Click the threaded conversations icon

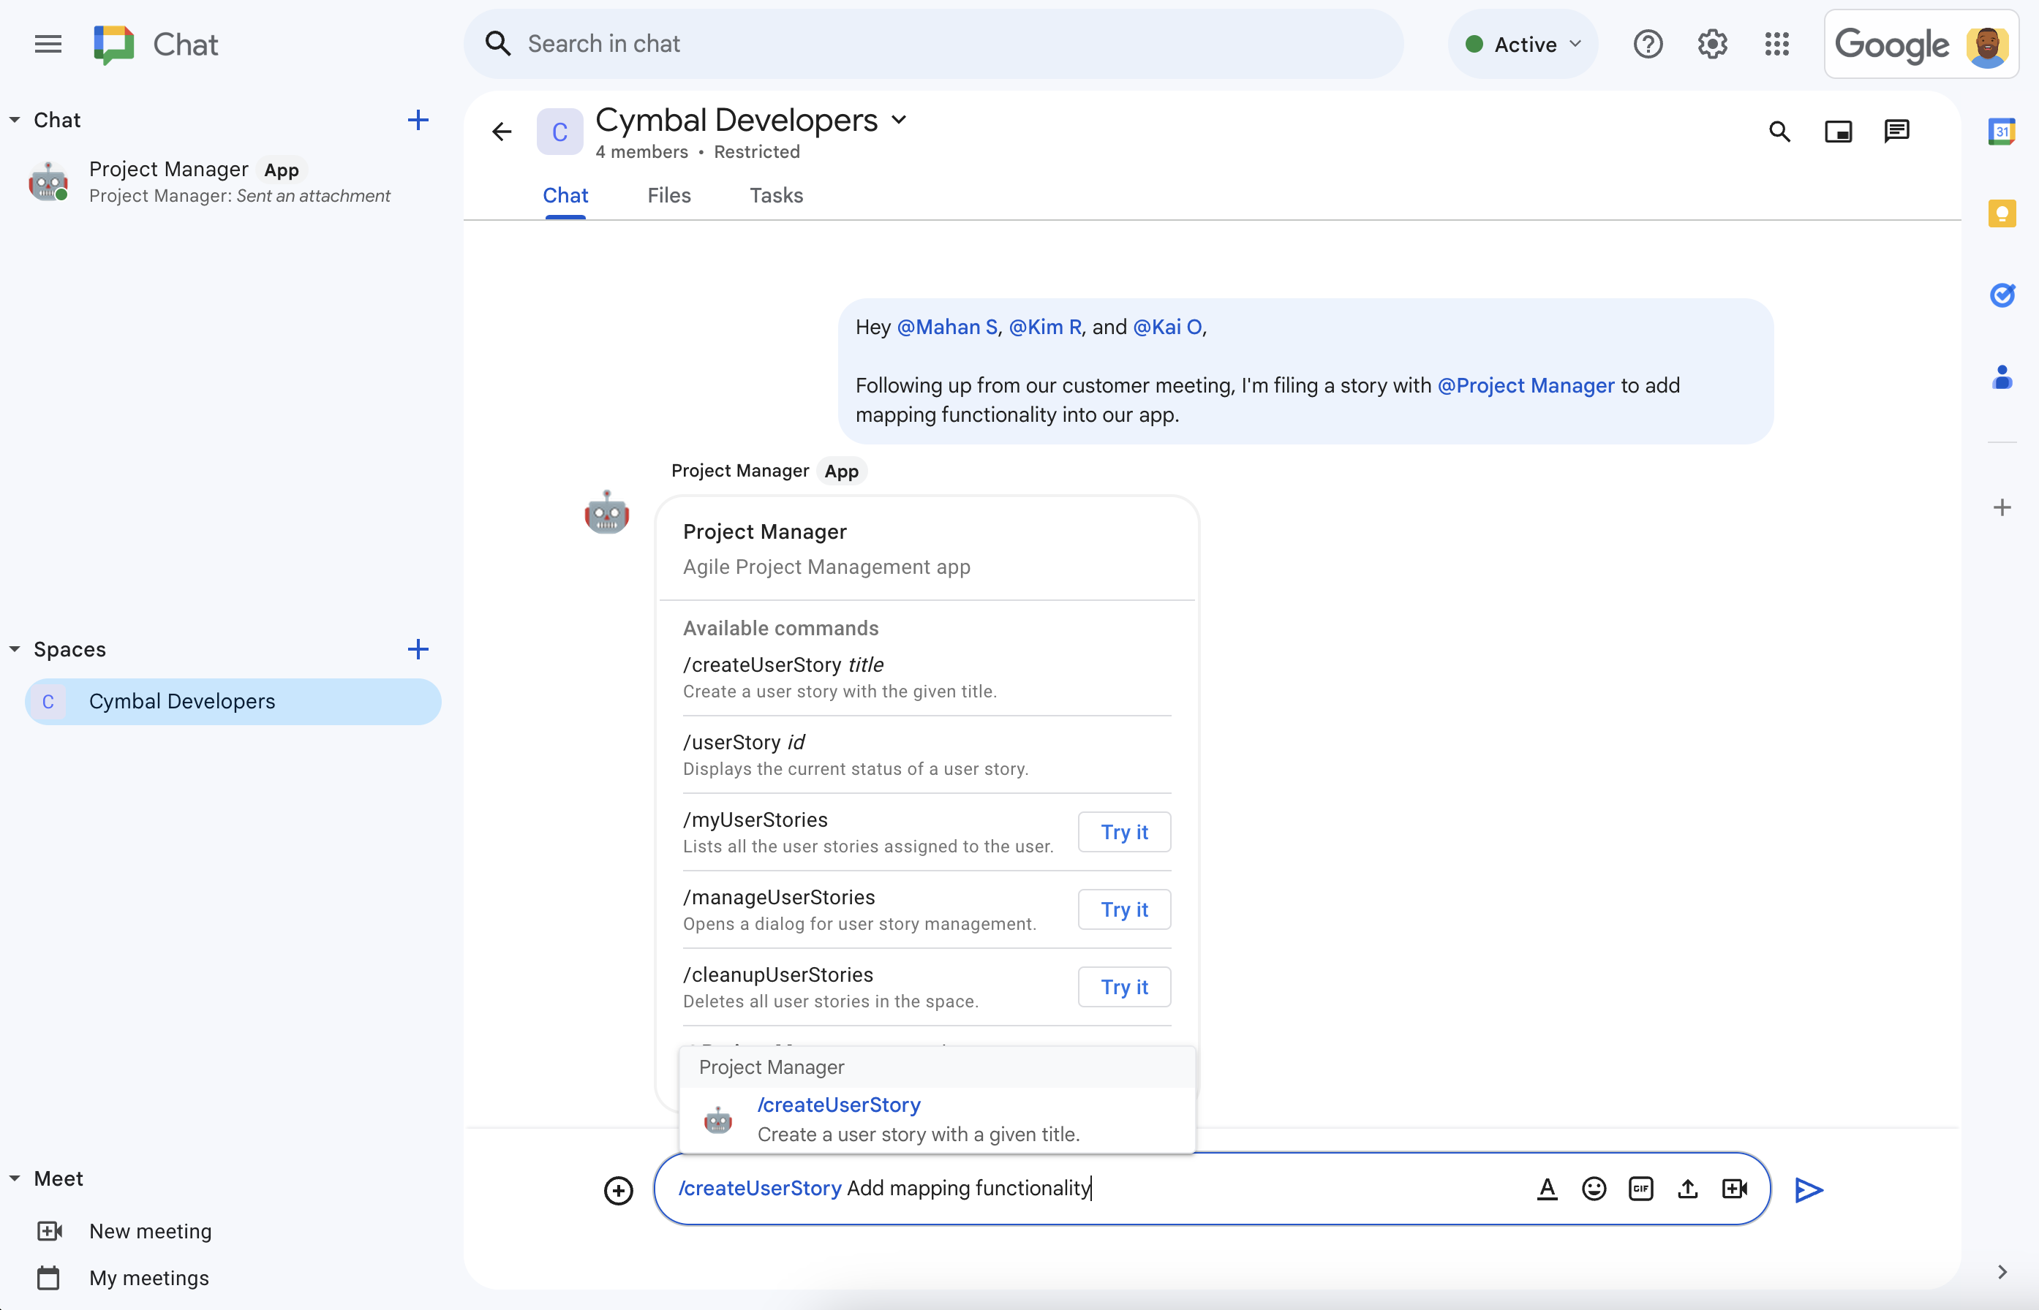tap(1896, 132)
